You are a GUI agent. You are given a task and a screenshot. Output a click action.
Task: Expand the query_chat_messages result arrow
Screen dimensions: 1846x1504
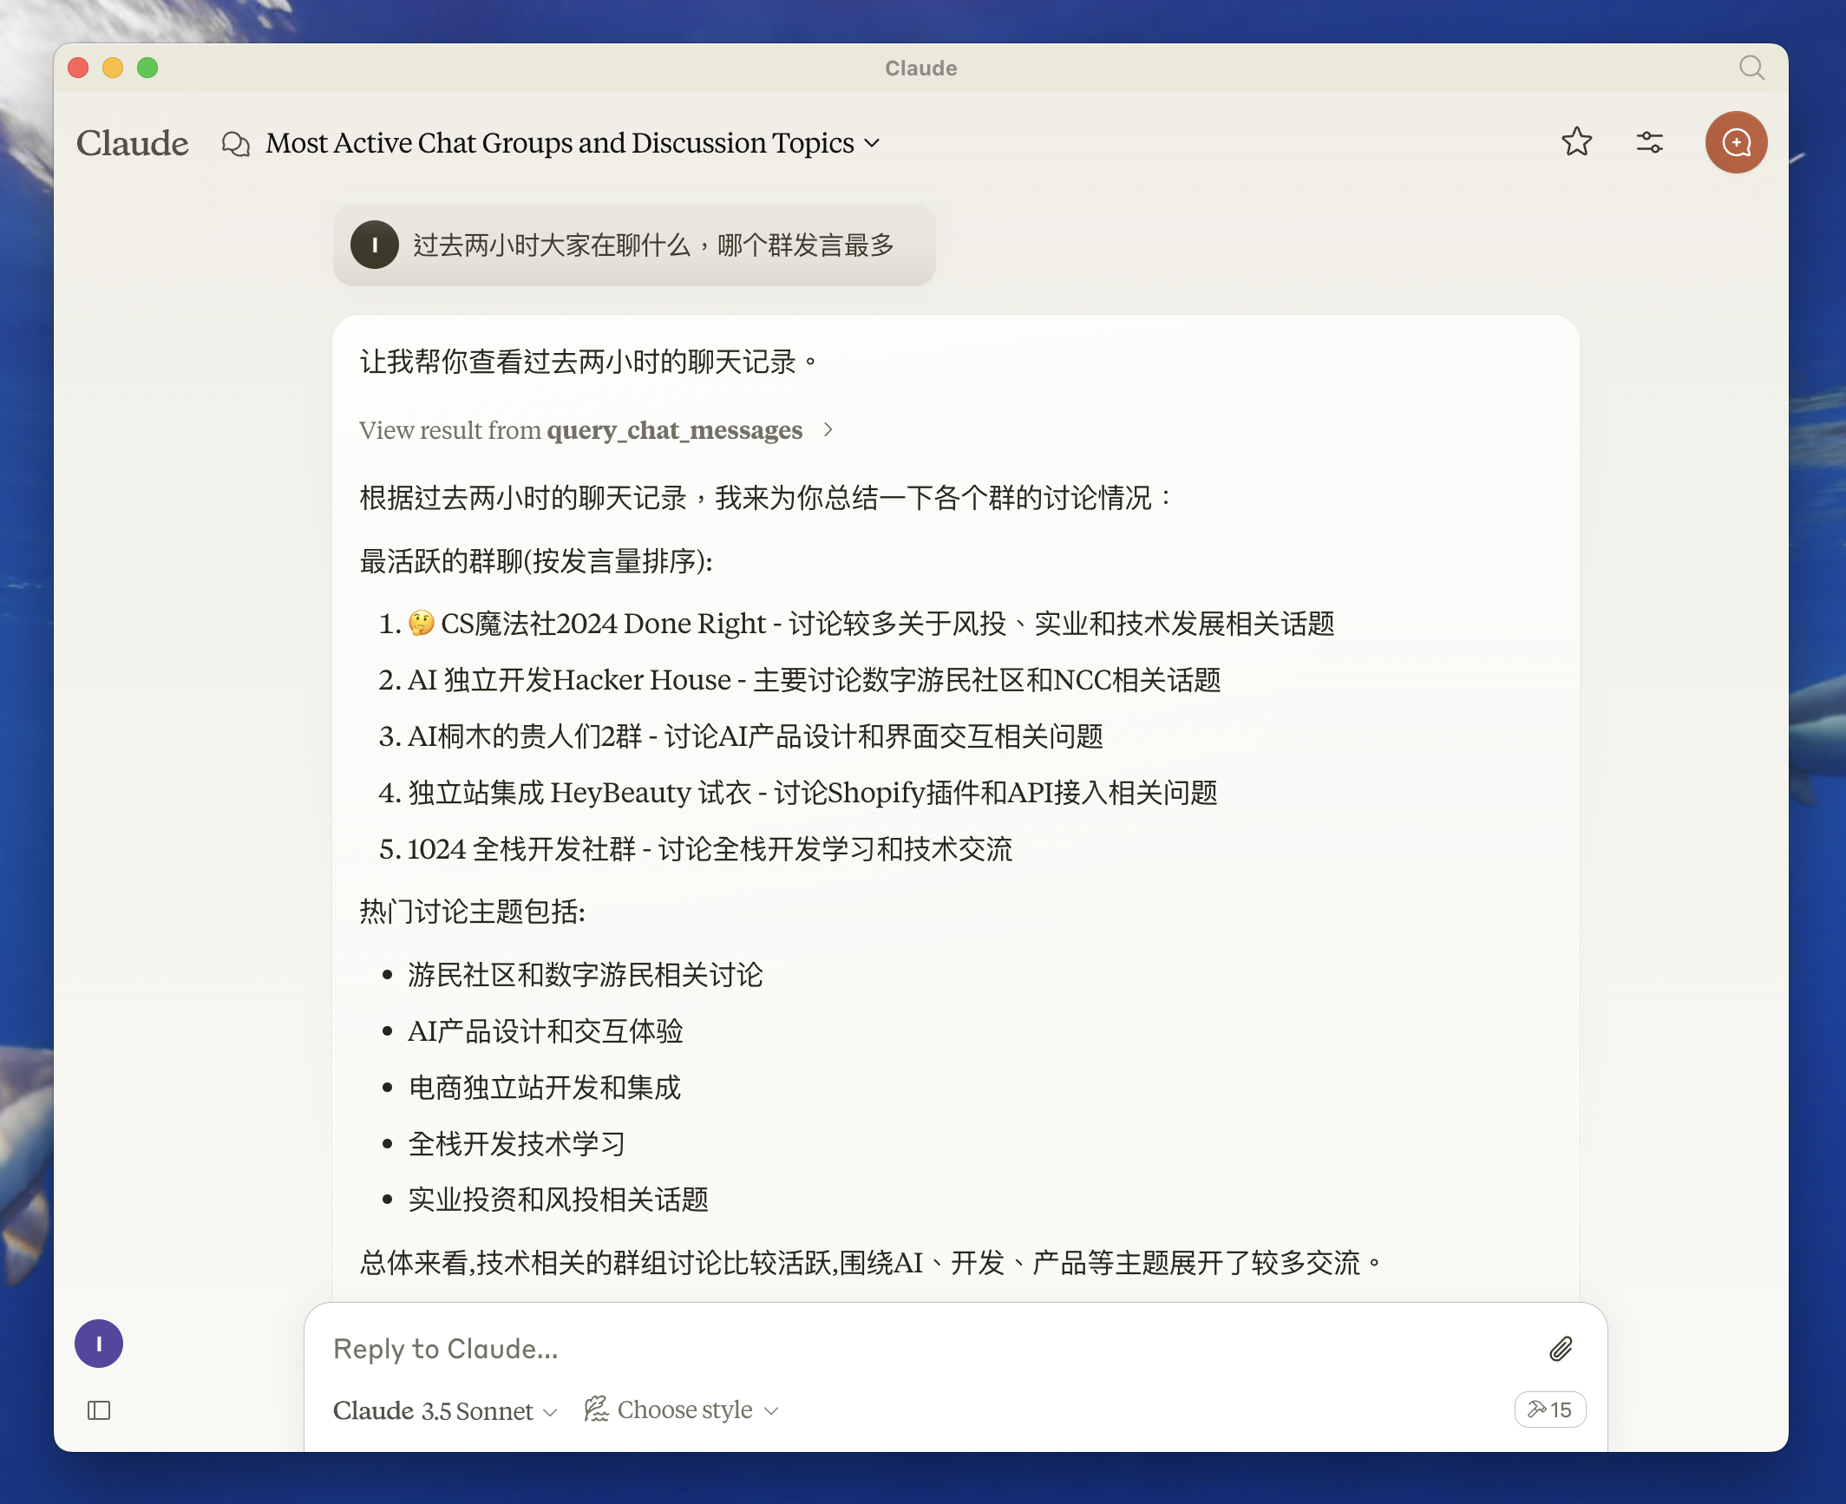click(x=828, y=429)
